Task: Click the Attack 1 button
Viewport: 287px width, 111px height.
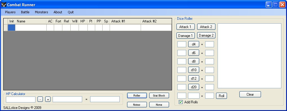Action: point(185,27)
